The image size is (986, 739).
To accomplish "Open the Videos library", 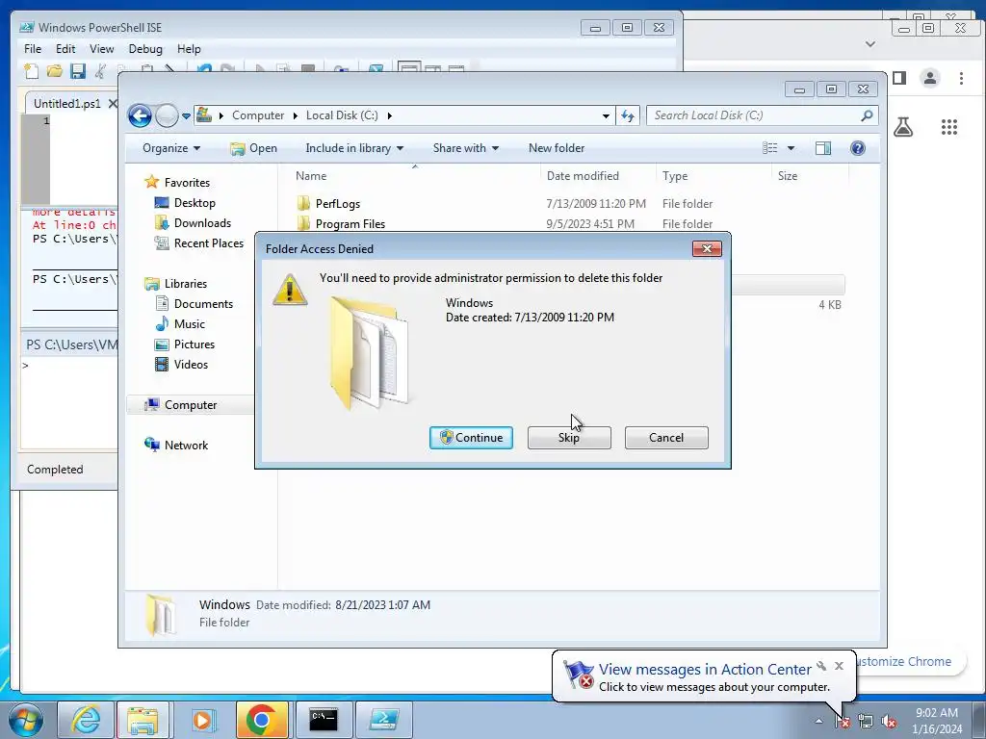I will (191, 365).
